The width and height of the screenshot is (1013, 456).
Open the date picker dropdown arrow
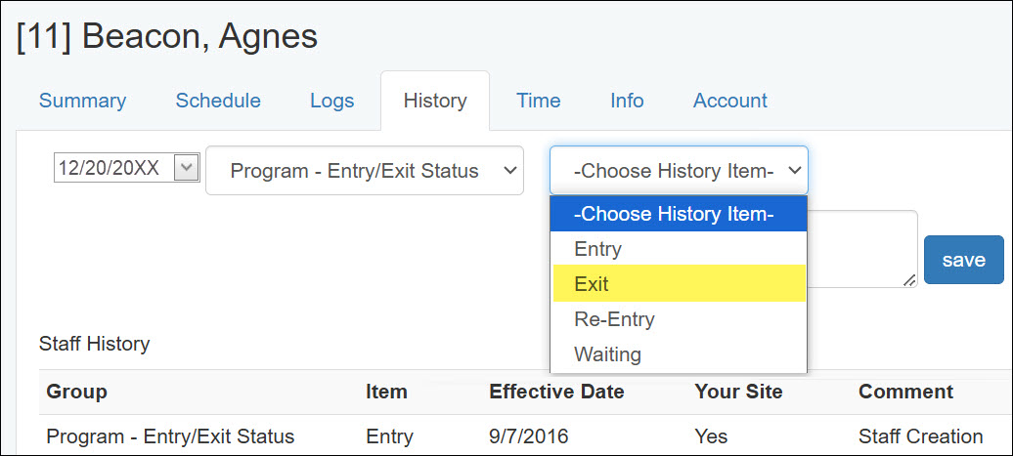[186, 169]
